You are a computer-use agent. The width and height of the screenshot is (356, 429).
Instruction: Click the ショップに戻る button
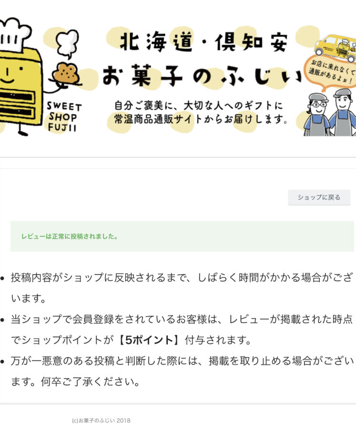tap(319, 197)
